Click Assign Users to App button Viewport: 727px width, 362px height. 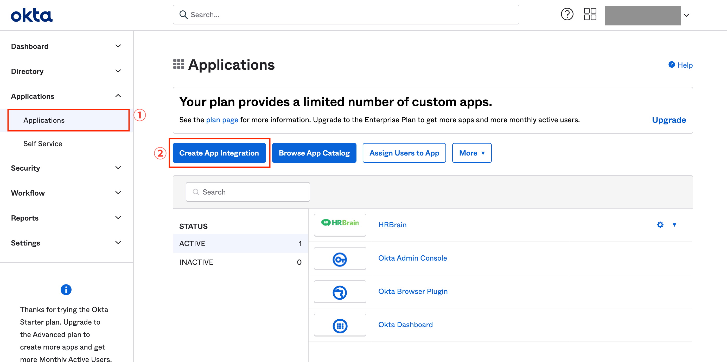[404, 153]
